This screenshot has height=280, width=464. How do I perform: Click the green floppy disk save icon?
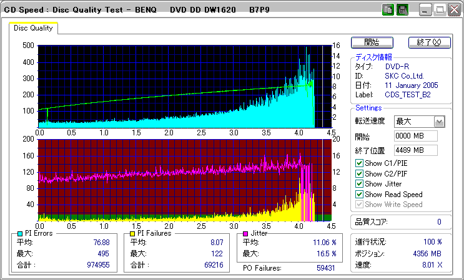click(402, 10)
